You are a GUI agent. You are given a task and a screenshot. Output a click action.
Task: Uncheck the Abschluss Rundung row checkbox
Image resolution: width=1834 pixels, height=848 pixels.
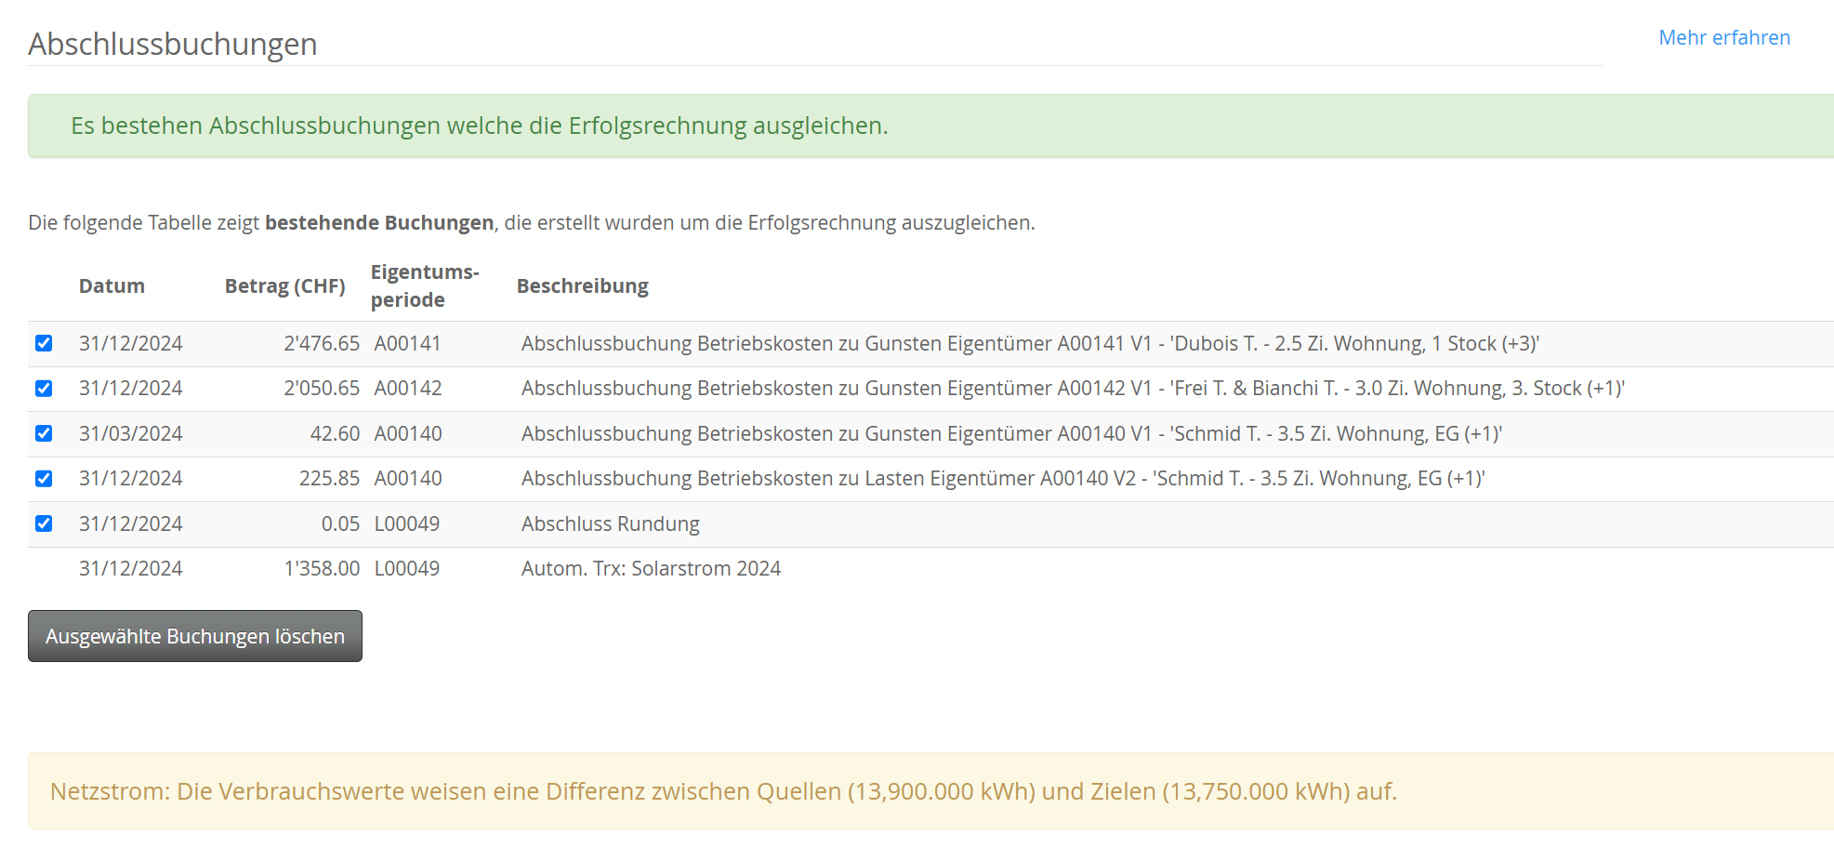tap(44, 523)
